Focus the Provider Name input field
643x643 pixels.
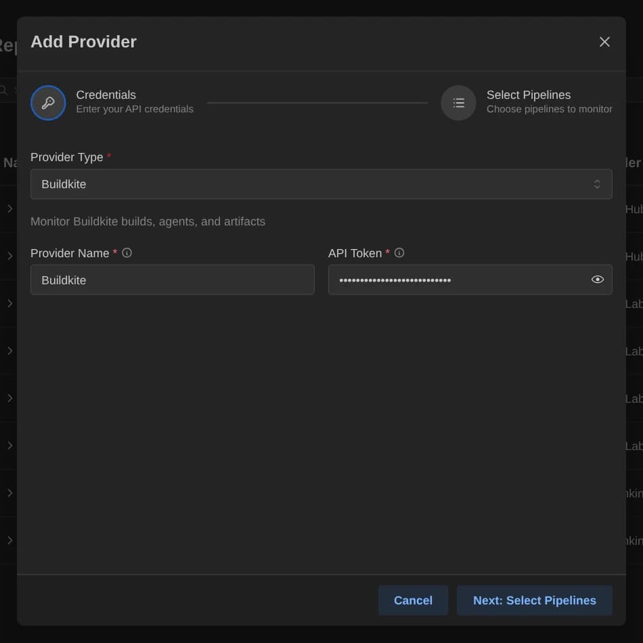pos(172,280)
